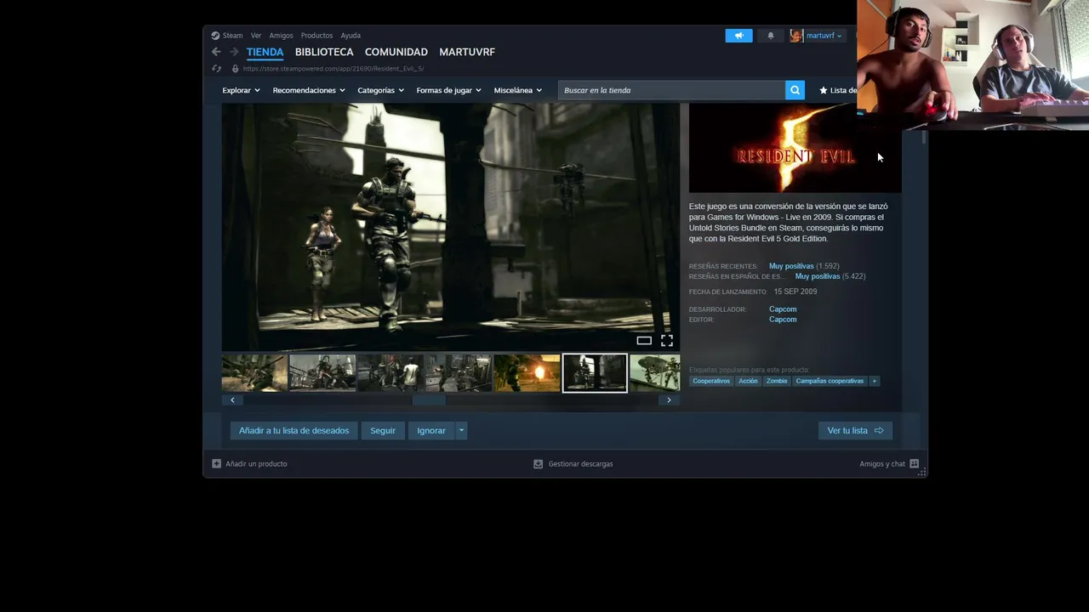The height and width of the screenshot is (612, 1089).
Task: Focus the Buscar en la tienda field
Action: [671, 90]
